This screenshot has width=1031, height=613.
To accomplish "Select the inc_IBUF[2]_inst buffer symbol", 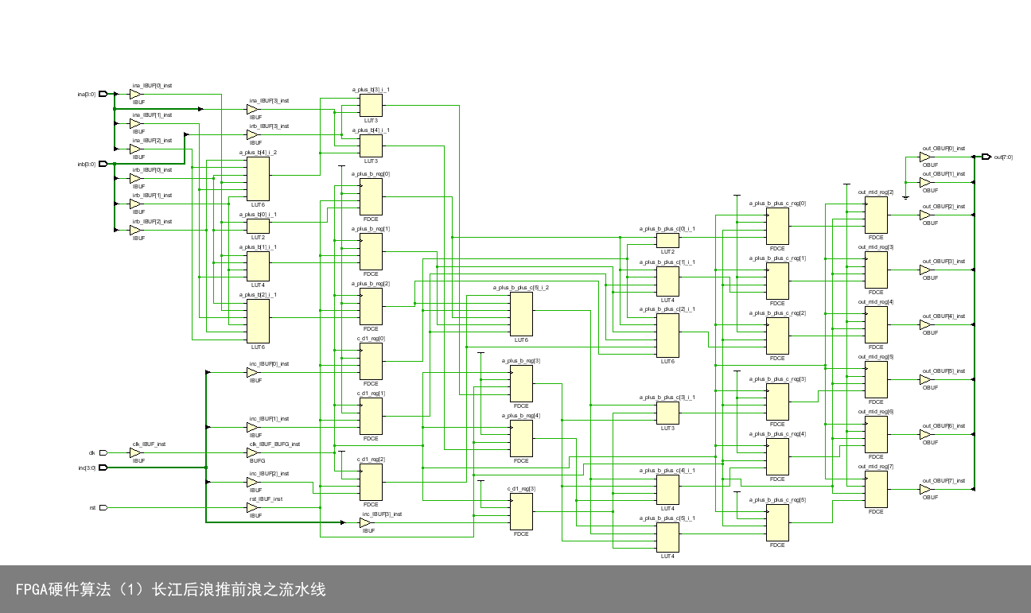I will 251,482.
